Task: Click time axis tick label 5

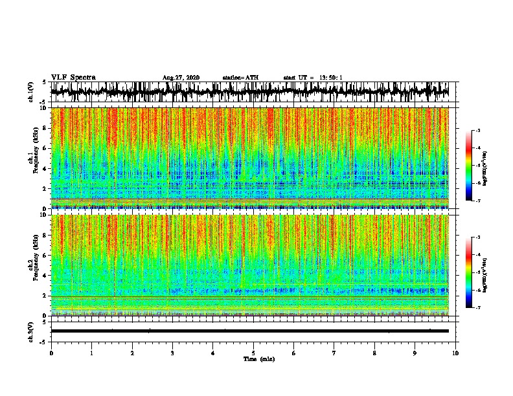Action: point(253,353)
